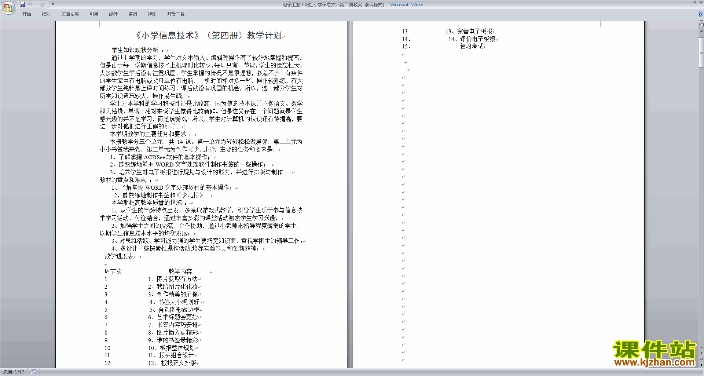Click the row 7、书签内容巧安排
This screenshot has width=704, height=376.
tap(173, 325)
